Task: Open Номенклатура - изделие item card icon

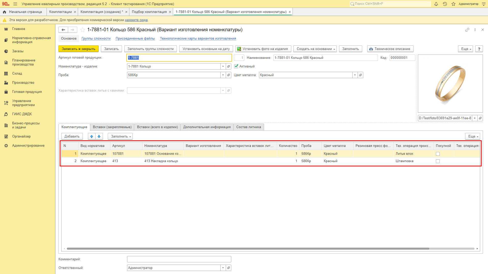Action: tap(228, 66)
